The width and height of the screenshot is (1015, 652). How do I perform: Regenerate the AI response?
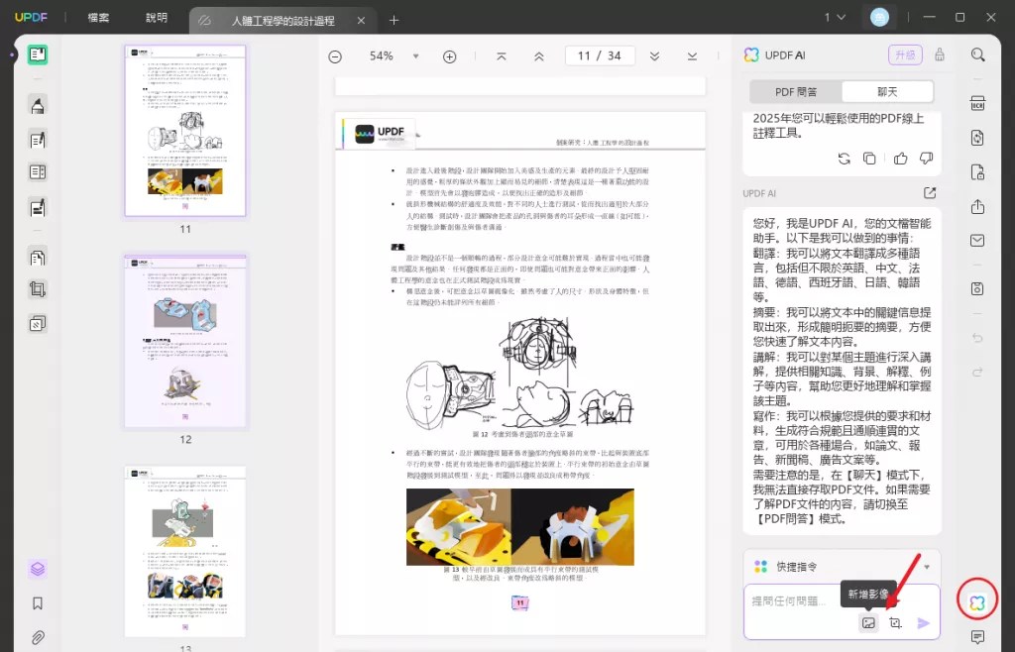click(x=844, y=159)
